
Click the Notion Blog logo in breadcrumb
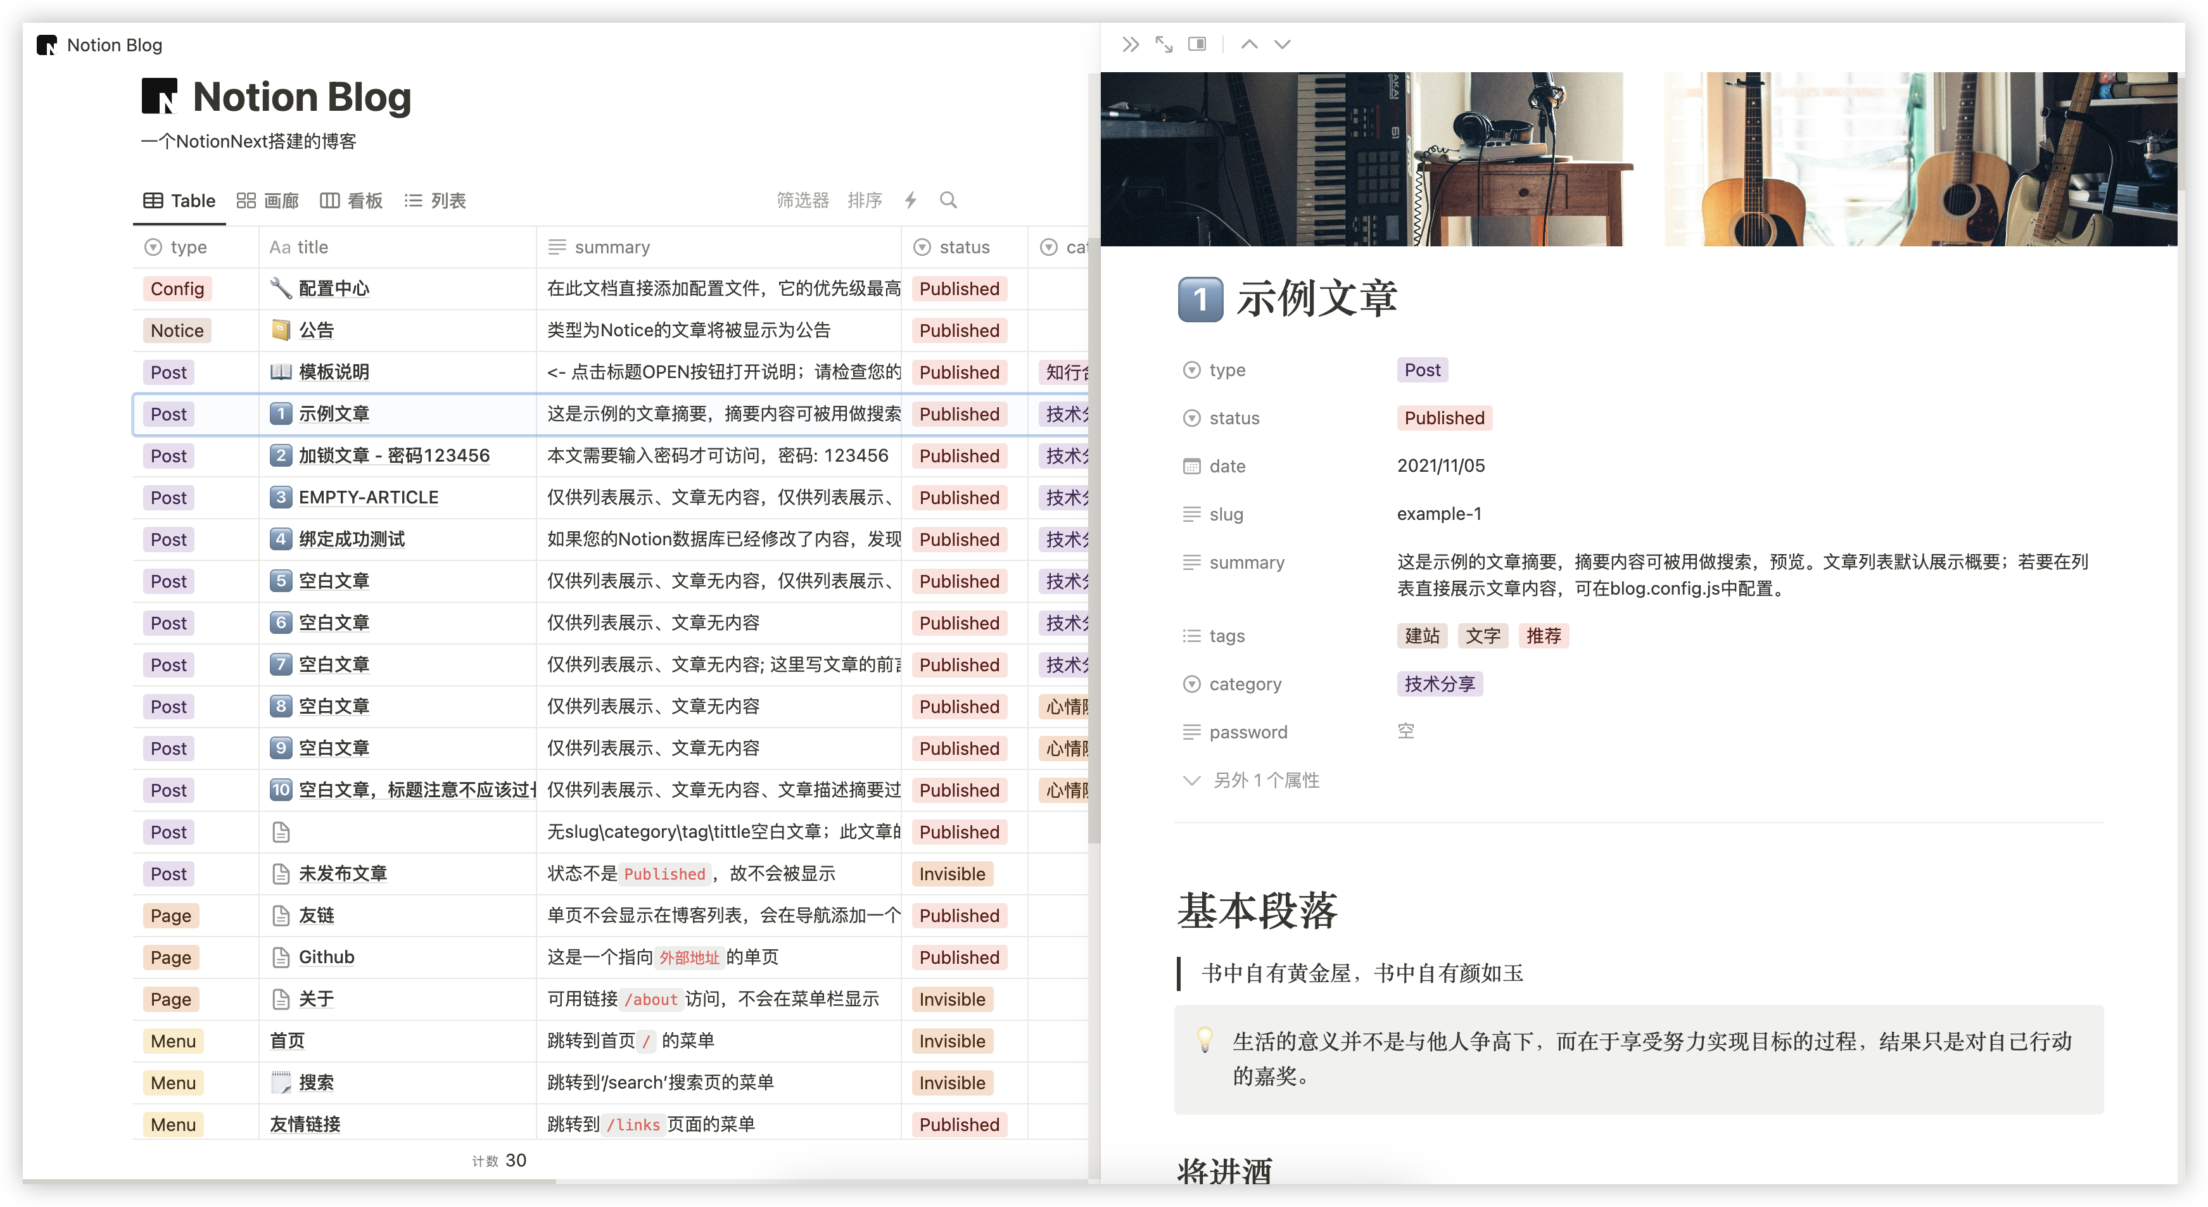coord(47,44)
